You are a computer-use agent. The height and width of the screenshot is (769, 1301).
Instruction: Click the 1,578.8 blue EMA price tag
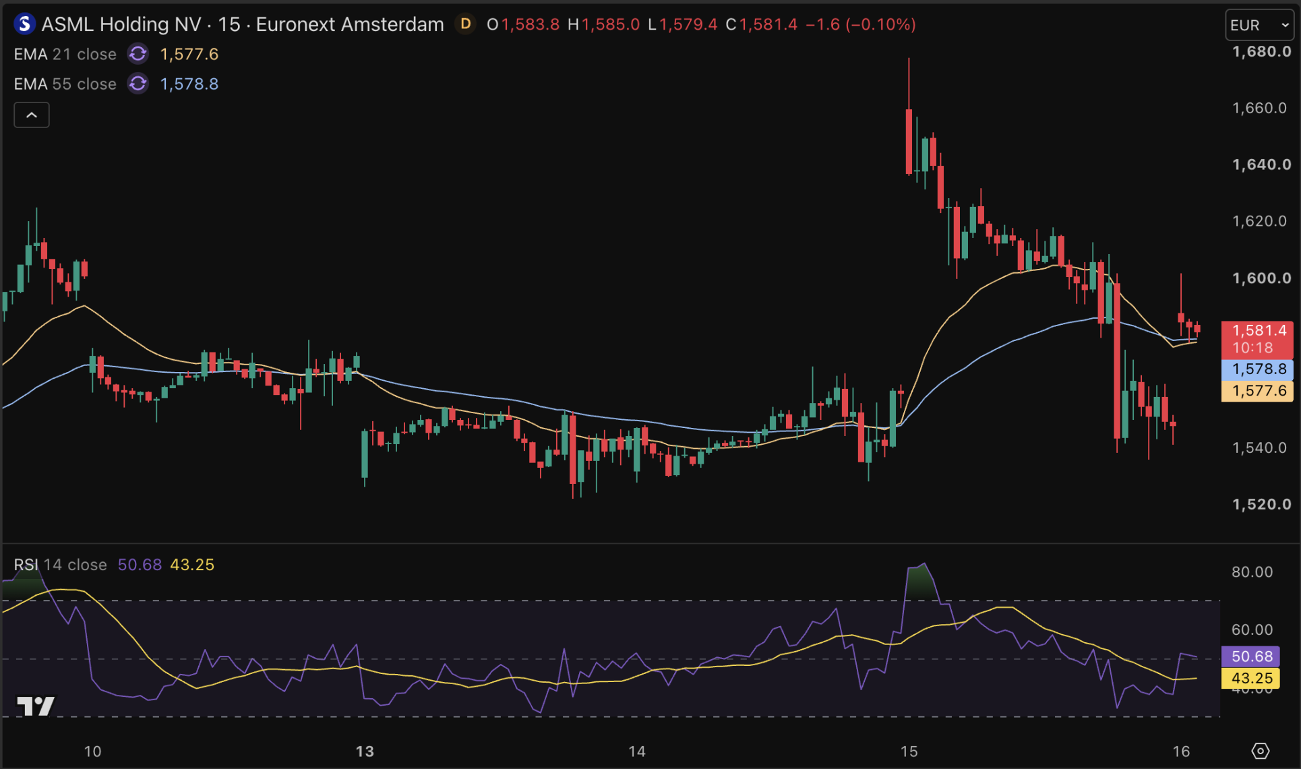(x=1258, y=369)
